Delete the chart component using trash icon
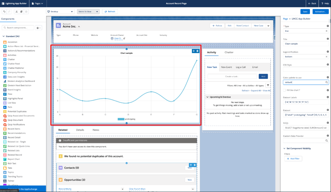The image size is (331, 192). point(198,51)
